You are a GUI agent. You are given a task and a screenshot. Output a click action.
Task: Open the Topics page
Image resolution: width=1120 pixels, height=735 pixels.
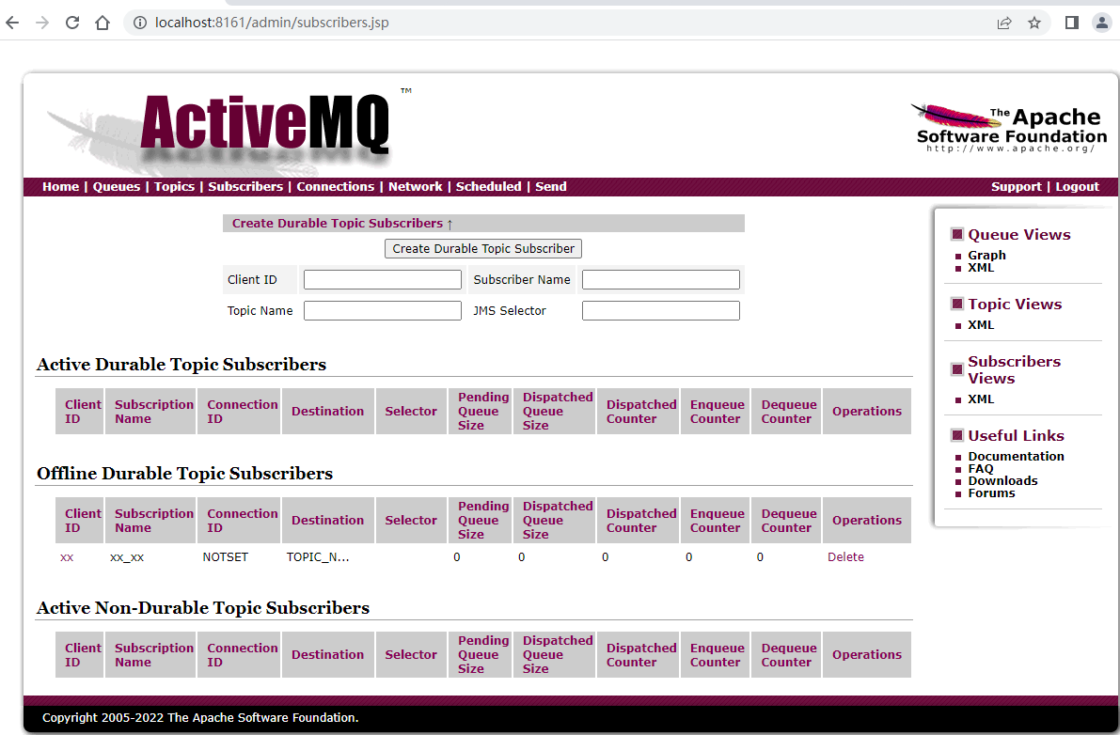174,186
